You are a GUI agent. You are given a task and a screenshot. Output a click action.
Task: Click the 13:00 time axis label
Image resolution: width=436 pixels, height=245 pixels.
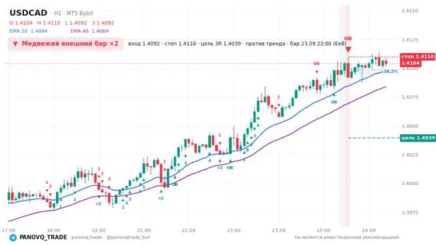234,231
